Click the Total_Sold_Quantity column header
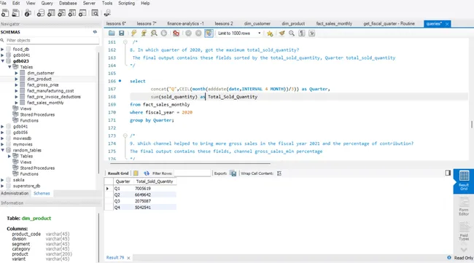The width and height of the screenshot is (474, 263). coord(155,181)
